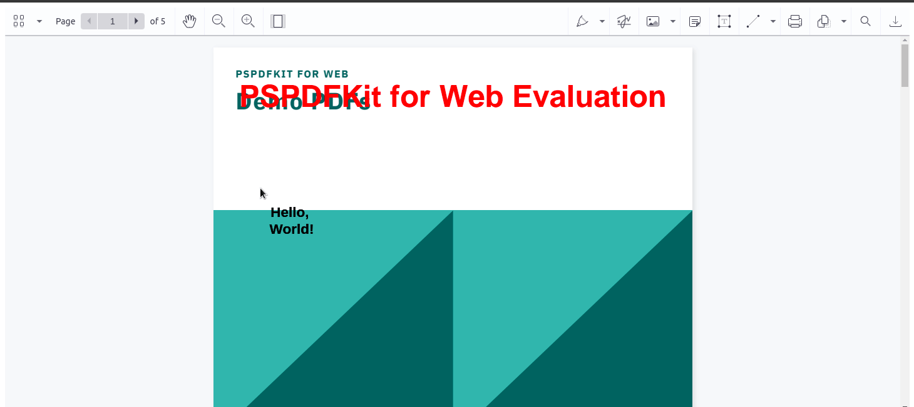Go to the next page

[136, 21]
